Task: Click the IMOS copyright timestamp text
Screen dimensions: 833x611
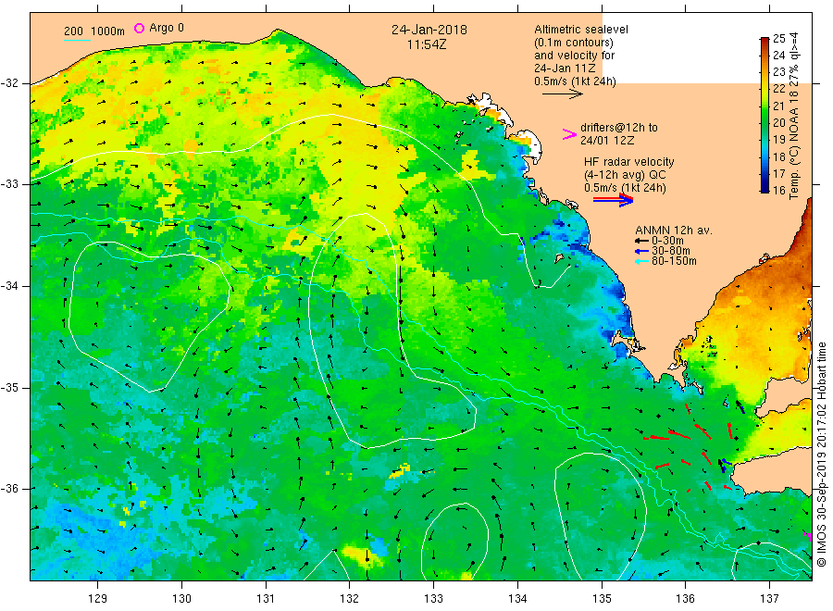Action: [822, 455]
